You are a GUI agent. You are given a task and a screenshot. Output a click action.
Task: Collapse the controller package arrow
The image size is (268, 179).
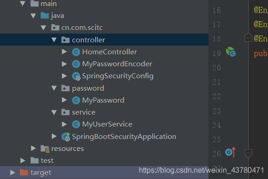[x=54, y=40]
